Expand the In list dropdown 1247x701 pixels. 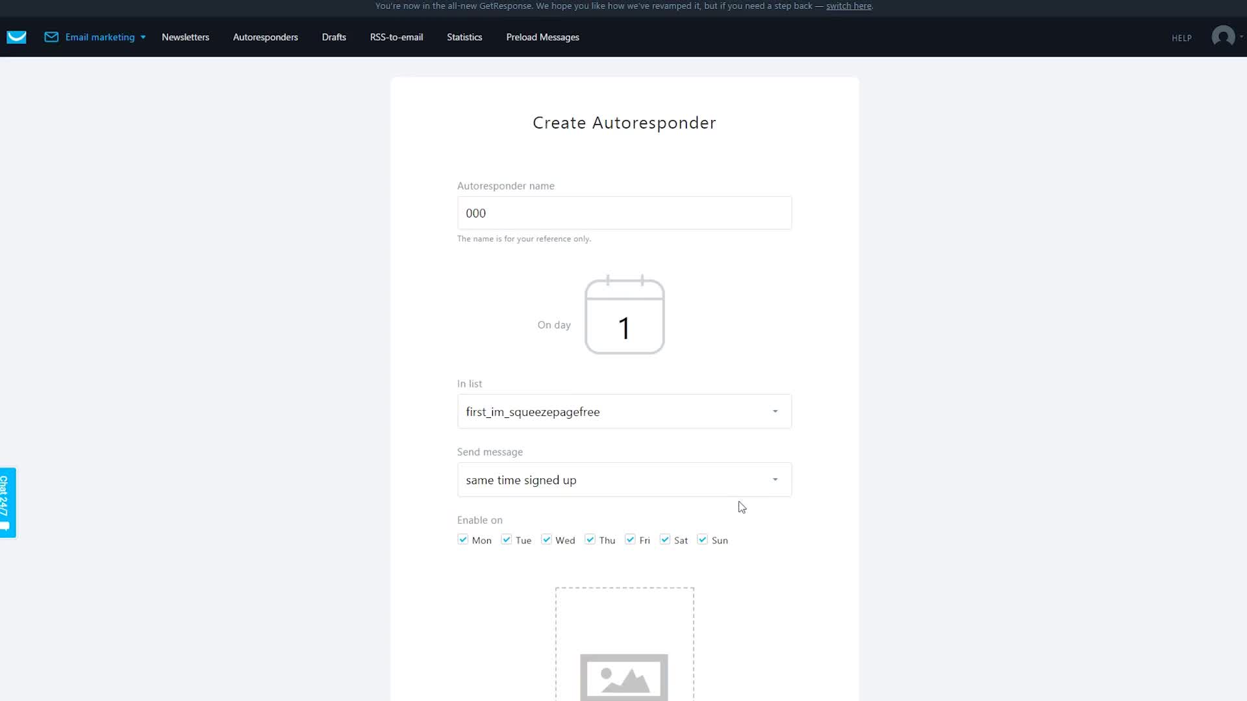coord(775,412)
